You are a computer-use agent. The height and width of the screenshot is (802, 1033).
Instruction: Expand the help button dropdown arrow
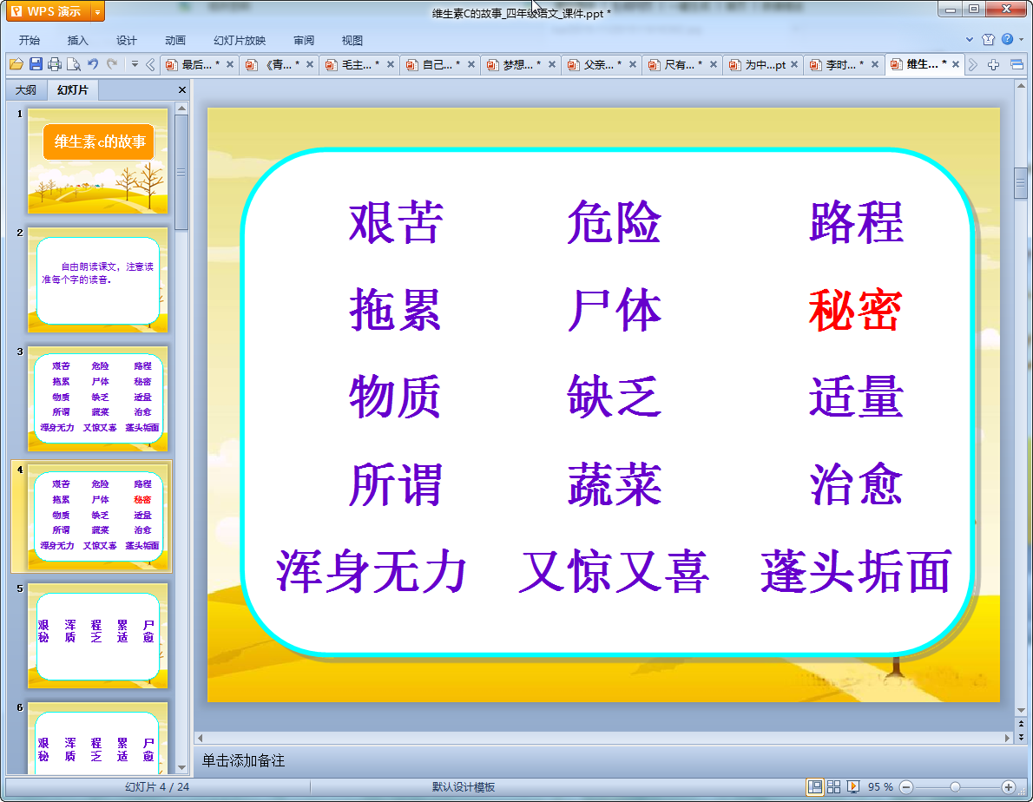click(1020, 40)
